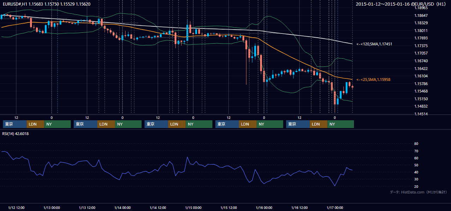This screenshot has width=451, height=211.
Task: Click the RSI level 50 label
Action: click(x=416, y=165)
